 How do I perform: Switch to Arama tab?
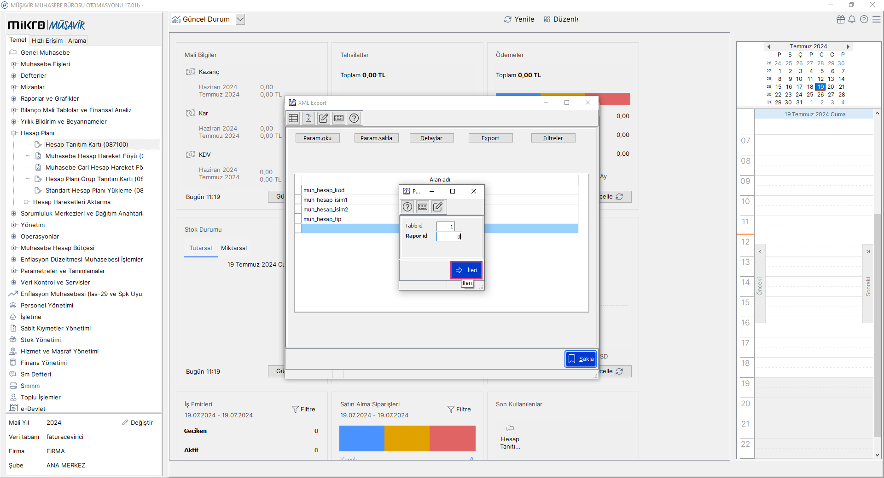point(77,40)
